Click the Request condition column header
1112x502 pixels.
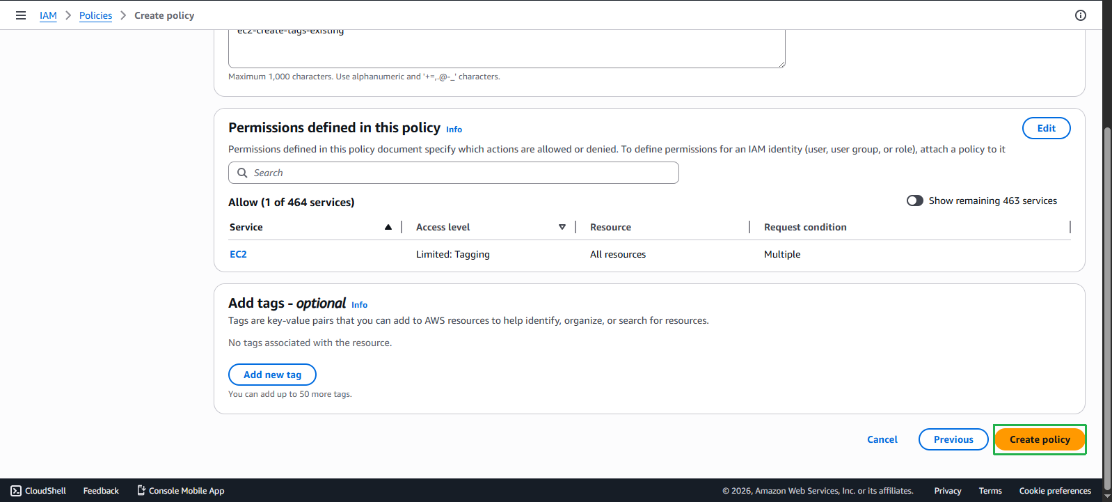[x=805, y=227]
